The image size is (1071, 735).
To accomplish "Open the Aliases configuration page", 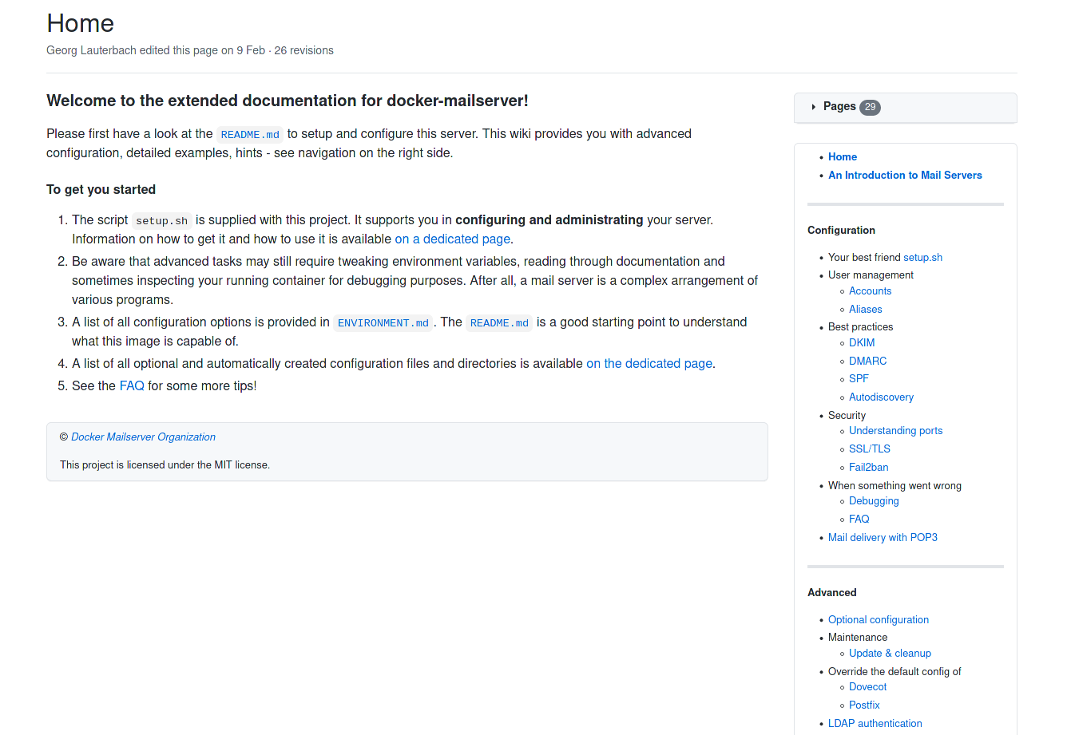I will [x=865, y=309].
